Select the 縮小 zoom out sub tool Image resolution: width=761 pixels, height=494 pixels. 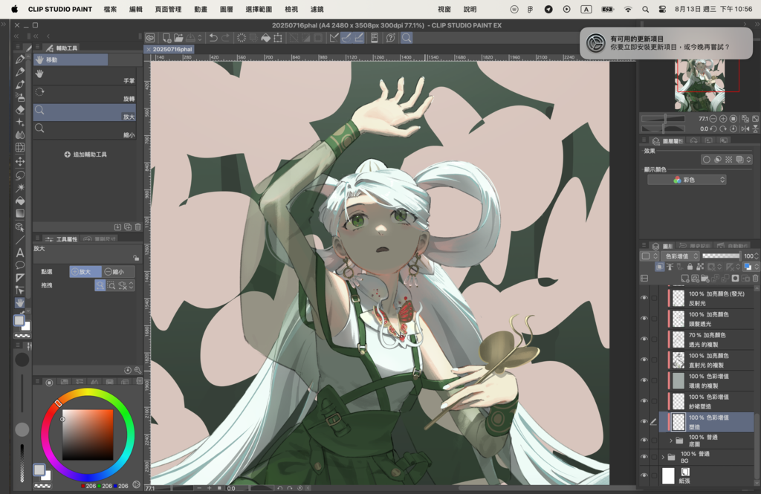click(85, 131)
